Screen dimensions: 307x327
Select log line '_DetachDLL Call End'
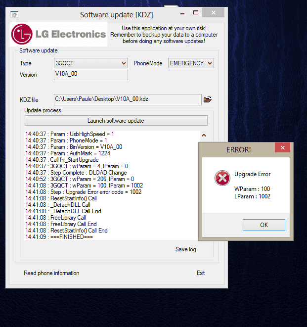click(x=63, y=211)
